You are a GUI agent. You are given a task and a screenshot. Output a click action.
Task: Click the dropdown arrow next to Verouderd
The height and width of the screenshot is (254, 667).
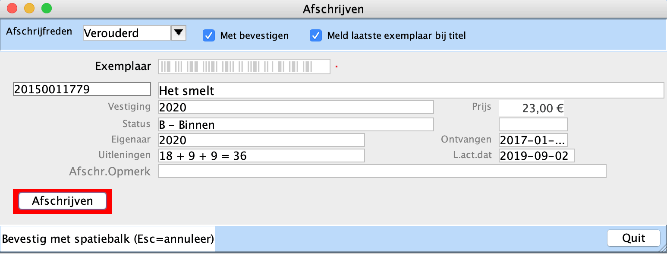(179, 32)
